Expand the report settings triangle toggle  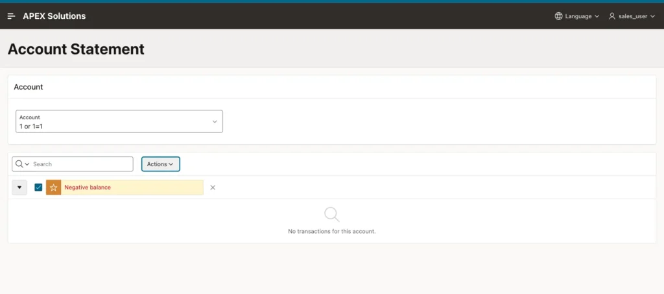click(19, 188)
